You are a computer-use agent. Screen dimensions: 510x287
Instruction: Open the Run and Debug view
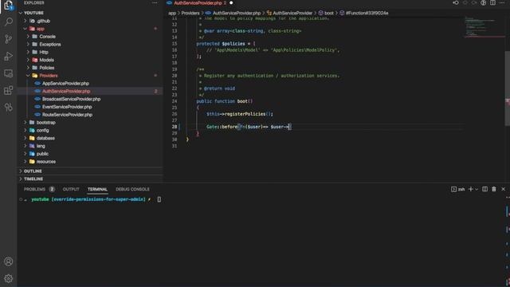9,57
